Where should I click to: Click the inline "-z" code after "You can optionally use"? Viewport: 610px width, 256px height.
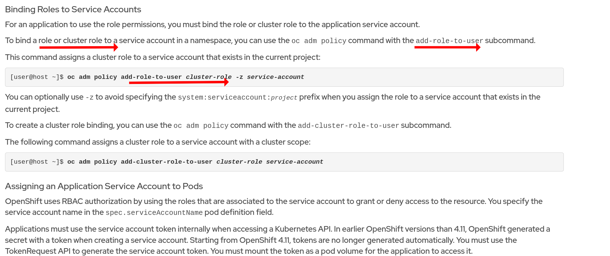click(89, 97)
